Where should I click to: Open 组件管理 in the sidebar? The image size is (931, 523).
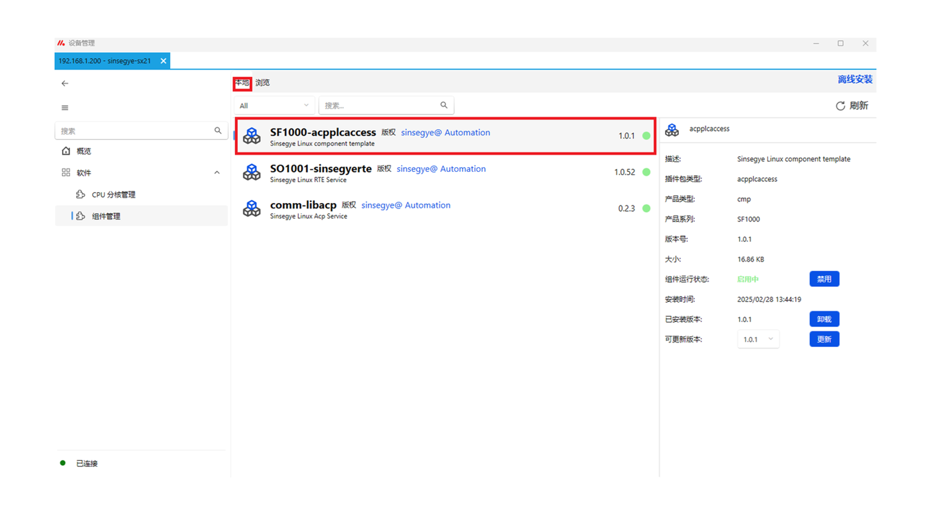(x=141, y=216)
